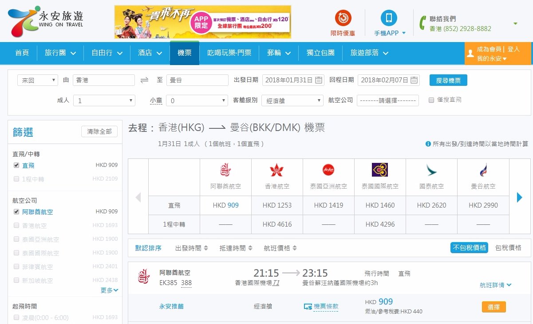533x324 pixels.
Task: Check the 1程中轉 filter checkbox
Action: click(x=16, y=179)
